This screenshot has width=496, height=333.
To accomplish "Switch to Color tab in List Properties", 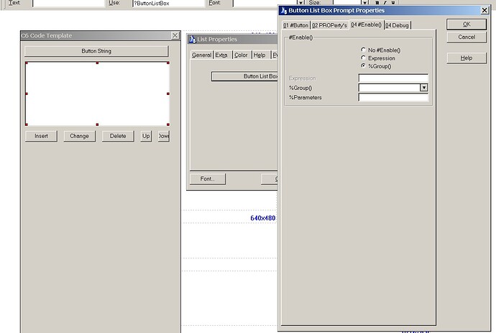I will [x=241, y=55].
